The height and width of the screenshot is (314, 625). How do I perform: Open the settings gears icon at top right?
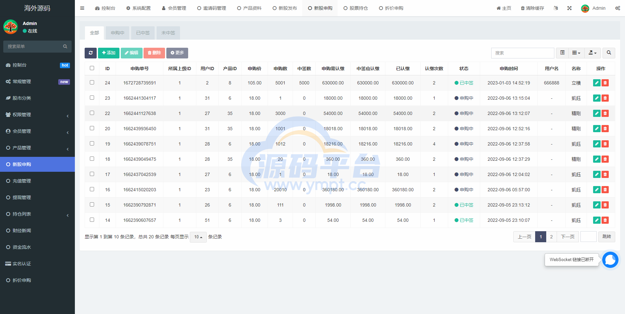[618, 8]
